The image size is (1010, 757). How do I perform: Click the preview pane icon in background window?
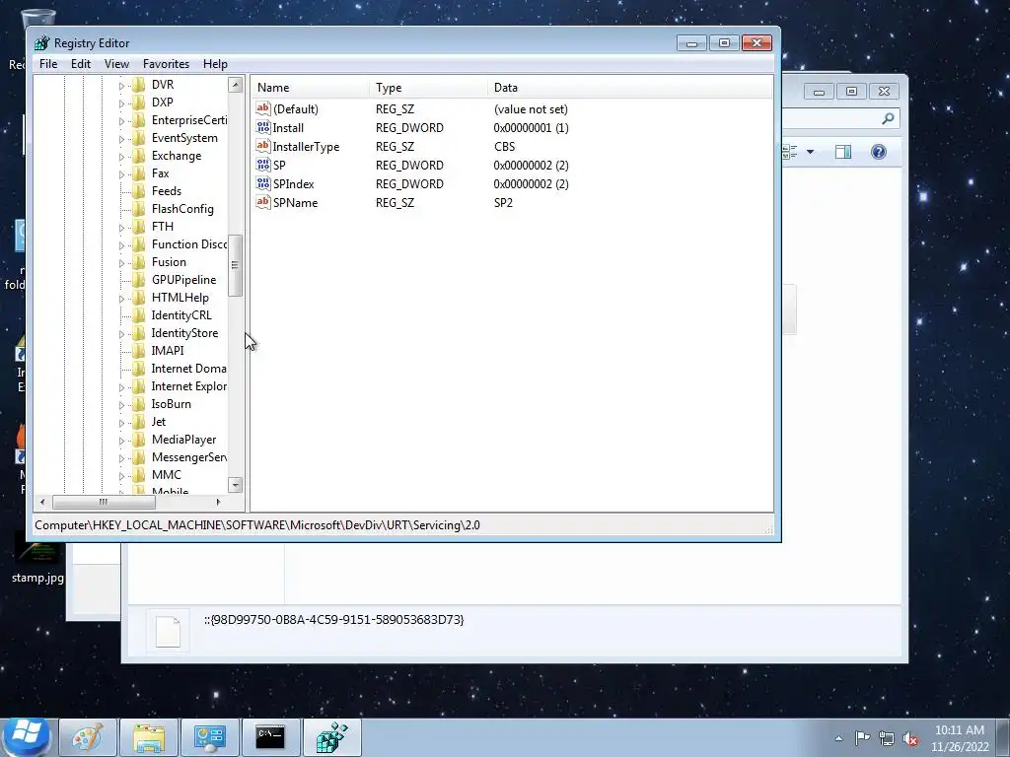843,152
